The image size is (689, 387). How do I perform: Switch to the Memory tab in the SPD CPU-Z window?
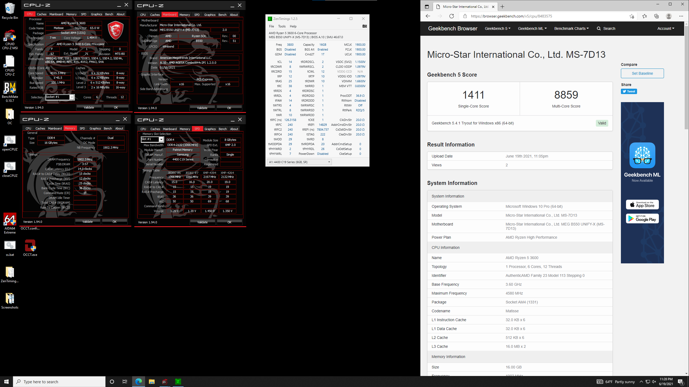[x=185, y=129]
